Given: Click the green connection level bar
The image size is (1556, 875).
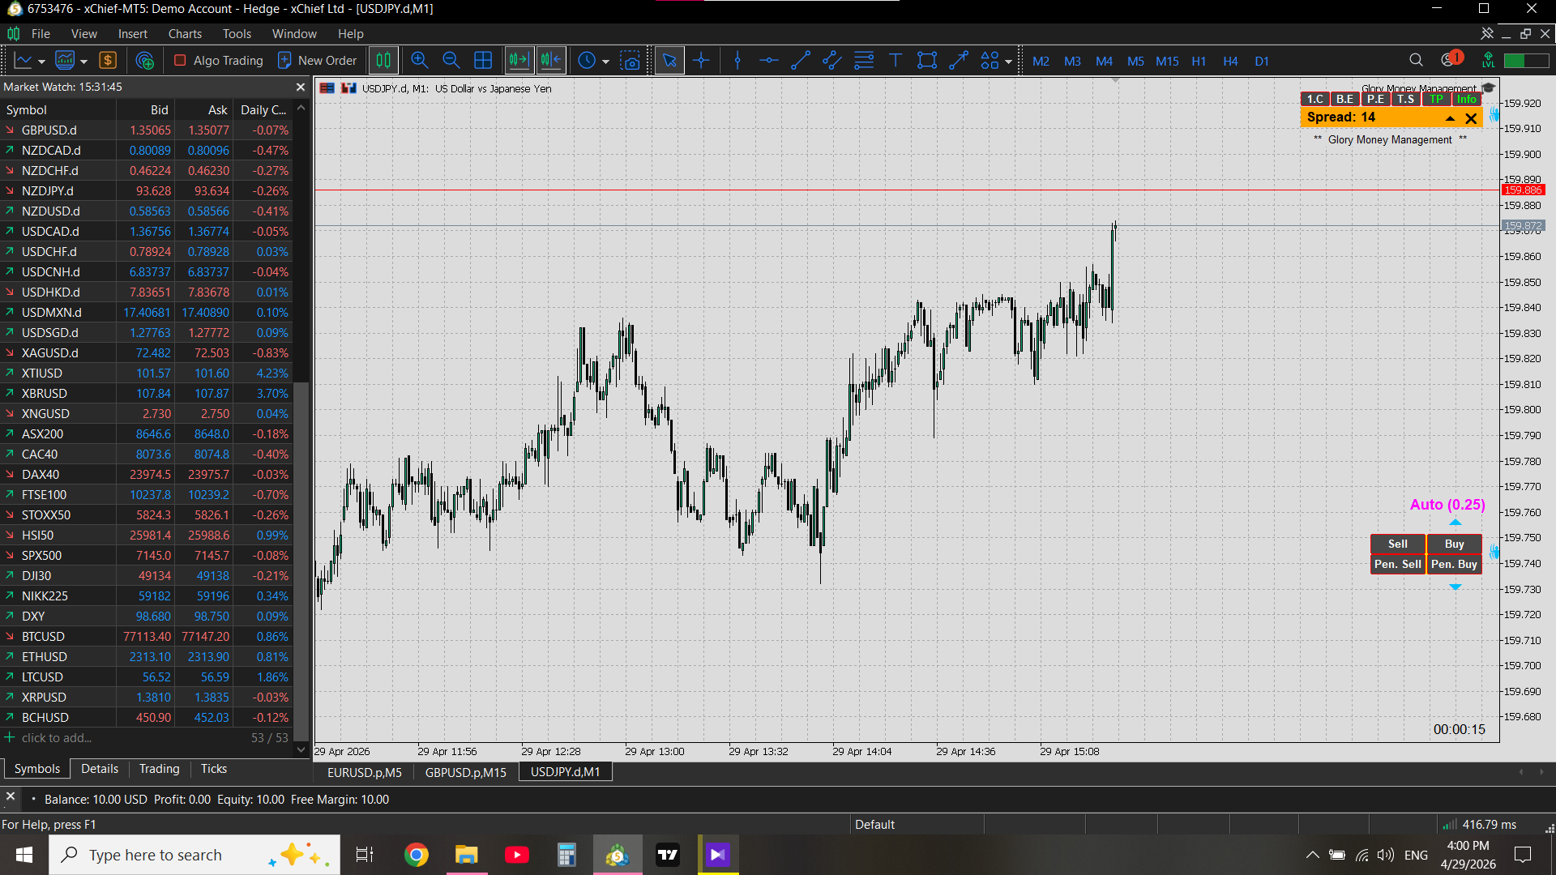Looking at the screenshot, I should (1526, 61).
